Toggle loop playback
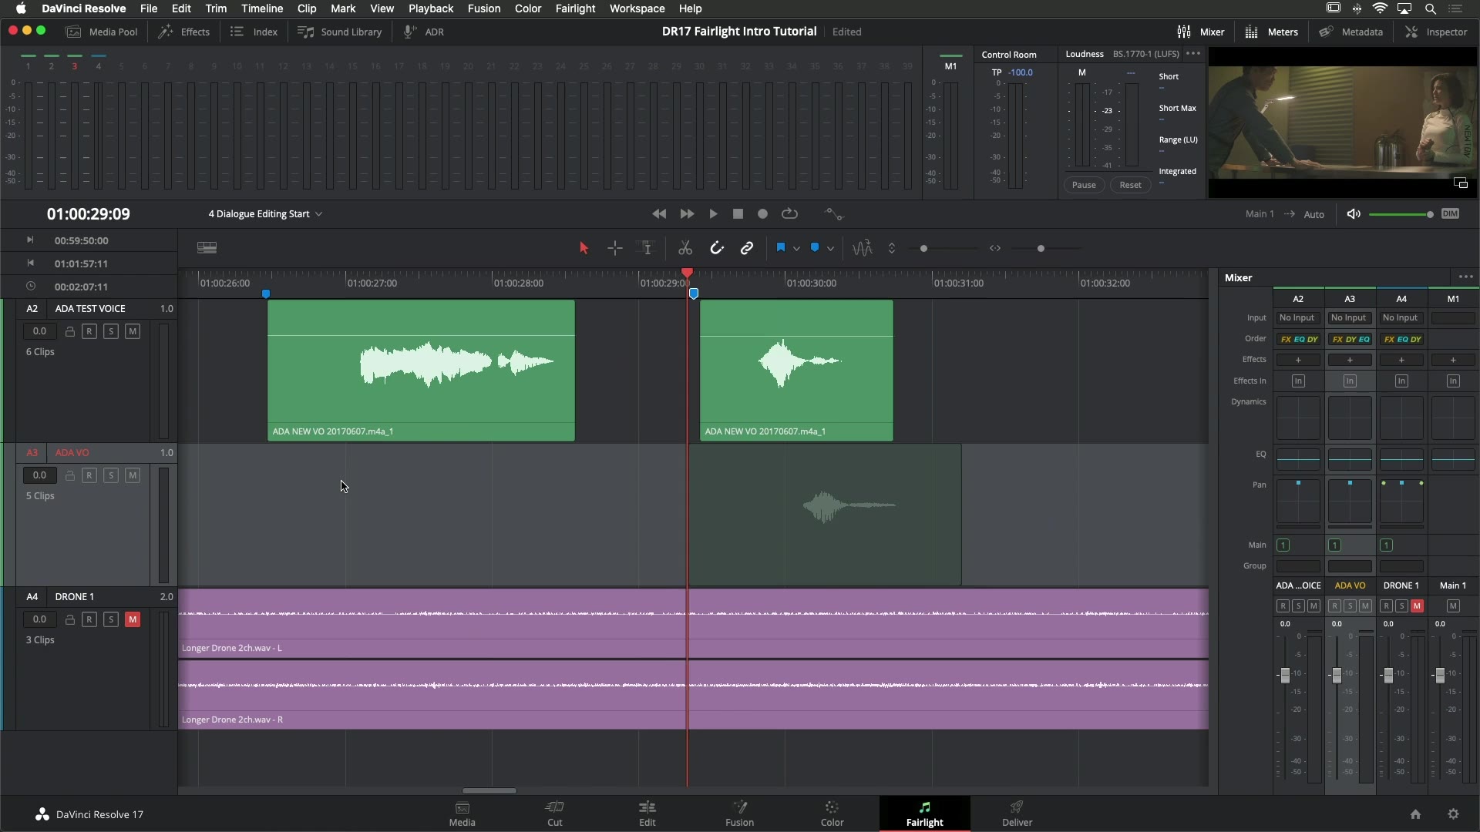 (x=789, y=214)
